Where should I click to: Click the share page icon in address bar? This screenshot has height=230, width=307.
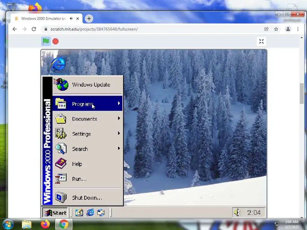266,29
